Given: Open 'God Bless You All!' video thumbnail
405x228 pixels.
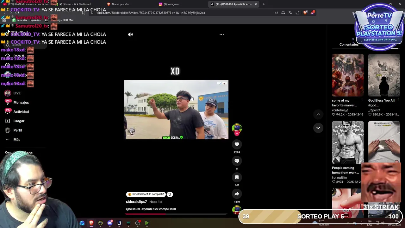Looking at the screenshot, I should tap(384, 75).
